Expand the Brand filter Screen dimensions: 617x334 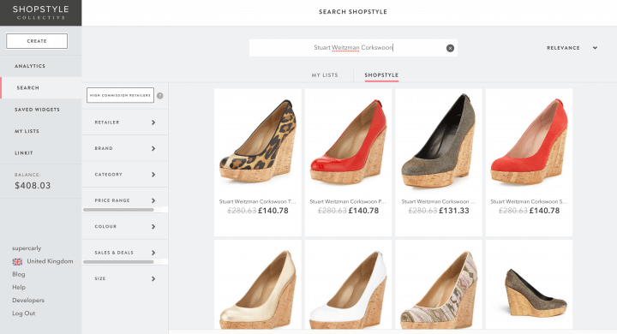pos(125,148)
